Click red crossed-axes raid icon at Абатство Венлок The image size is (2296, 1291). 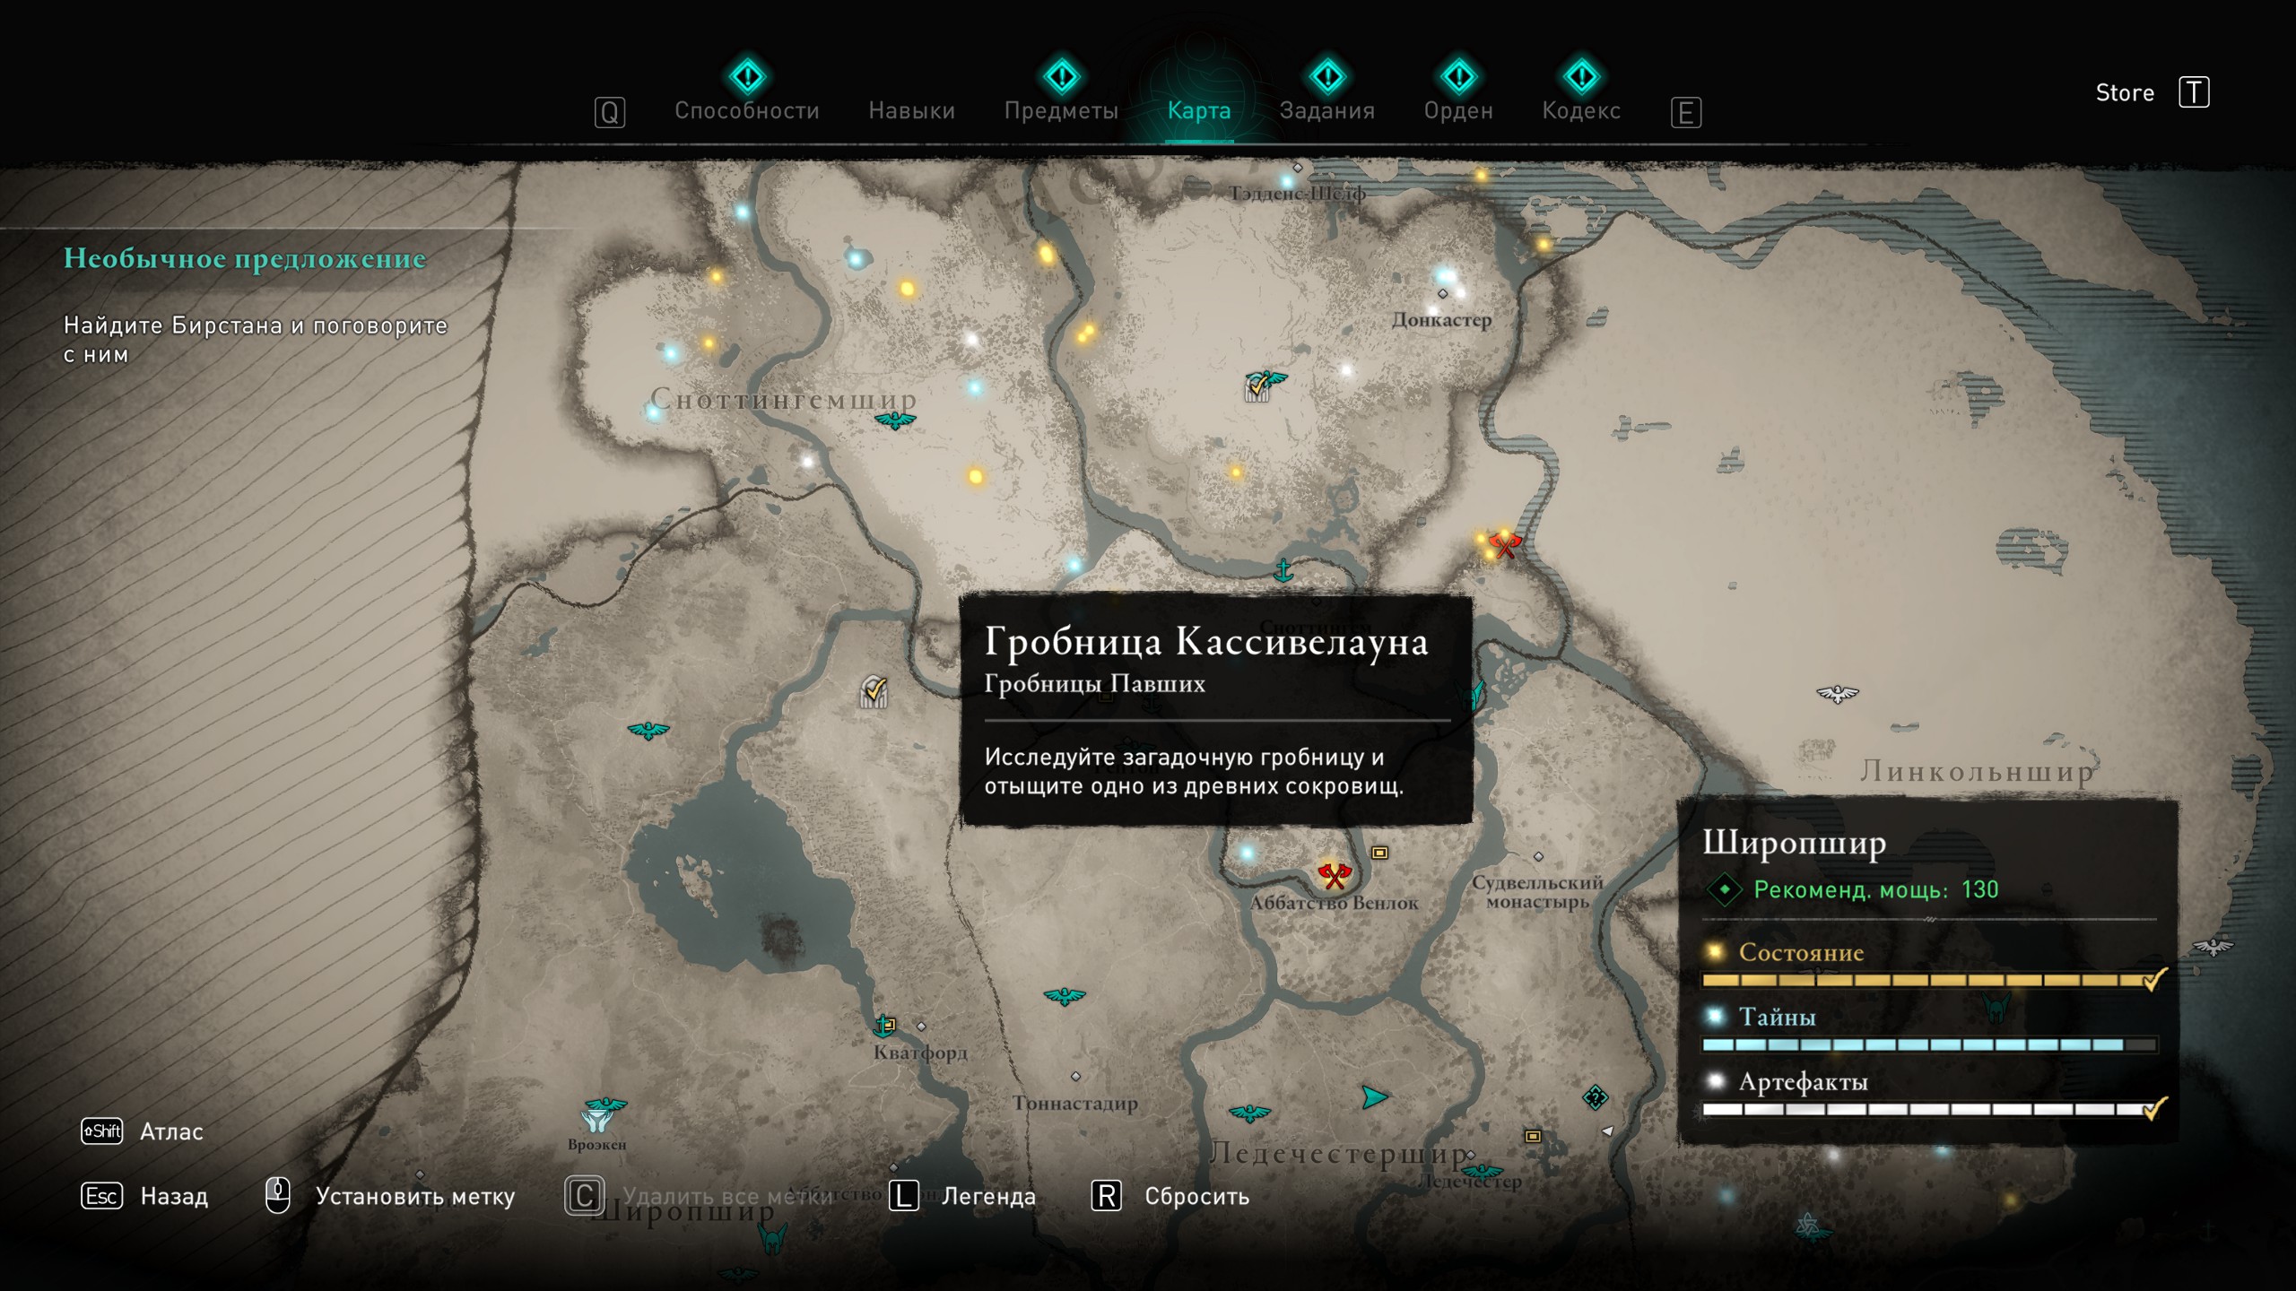(1334, 875)
